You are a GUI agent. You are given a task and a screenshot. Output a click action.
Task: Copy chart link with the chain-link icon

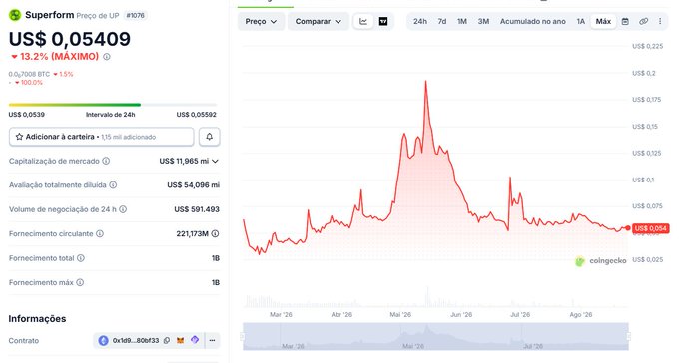tap(643, 21)
